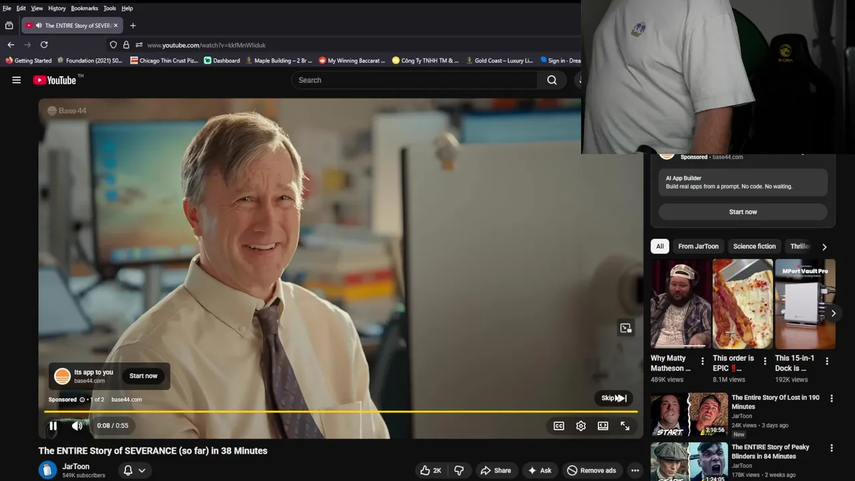The height and width of the screenshot is (481, 855).
Task: Pause the video playback
Action: coord(53,426)
